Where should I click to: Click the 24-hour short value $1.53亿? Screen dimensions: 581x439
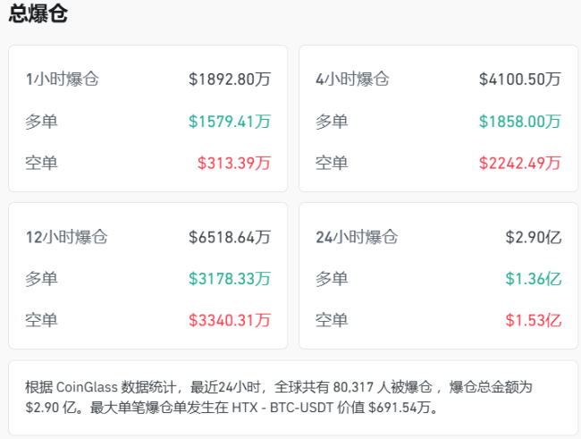pyautogui.click(x=534, y=320)
